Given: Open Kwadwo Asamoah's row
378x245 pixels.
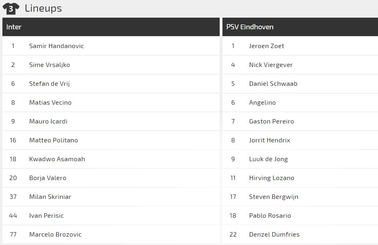Looking at the screenshot, I should (x=57, y=159).
